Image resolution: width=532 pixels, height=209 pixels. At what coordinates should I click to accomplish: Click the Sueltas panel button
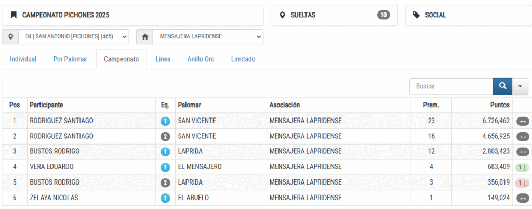334,15
